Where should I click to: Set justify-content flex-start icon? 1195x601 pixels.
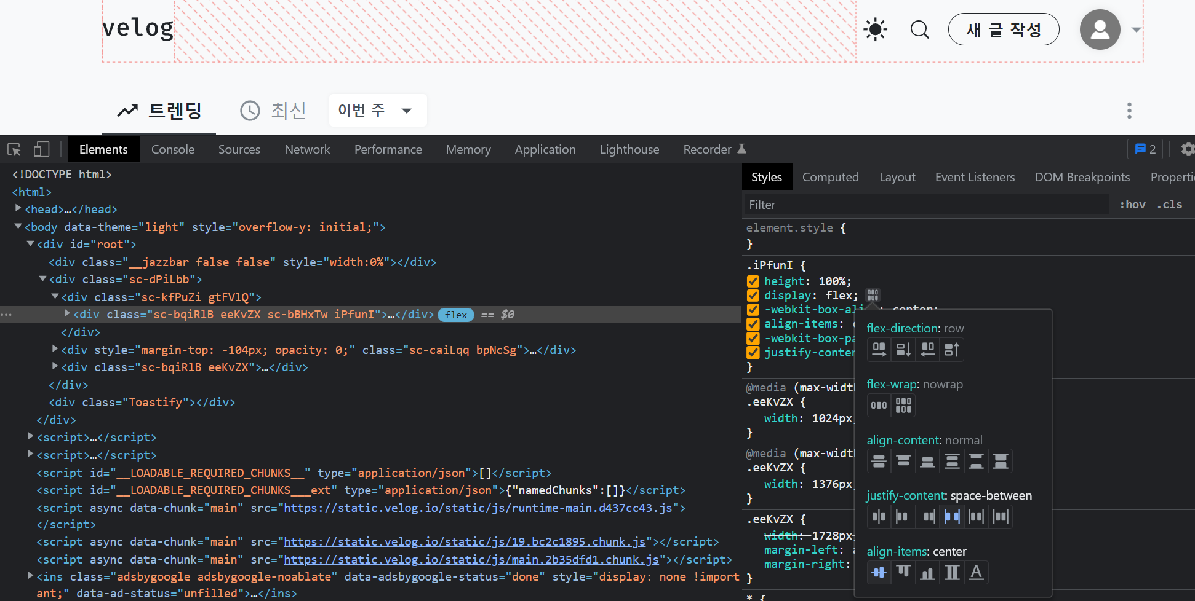pos(903,517)
